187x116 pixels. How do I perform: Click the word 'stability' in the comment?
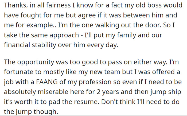(x=44, y=45)
